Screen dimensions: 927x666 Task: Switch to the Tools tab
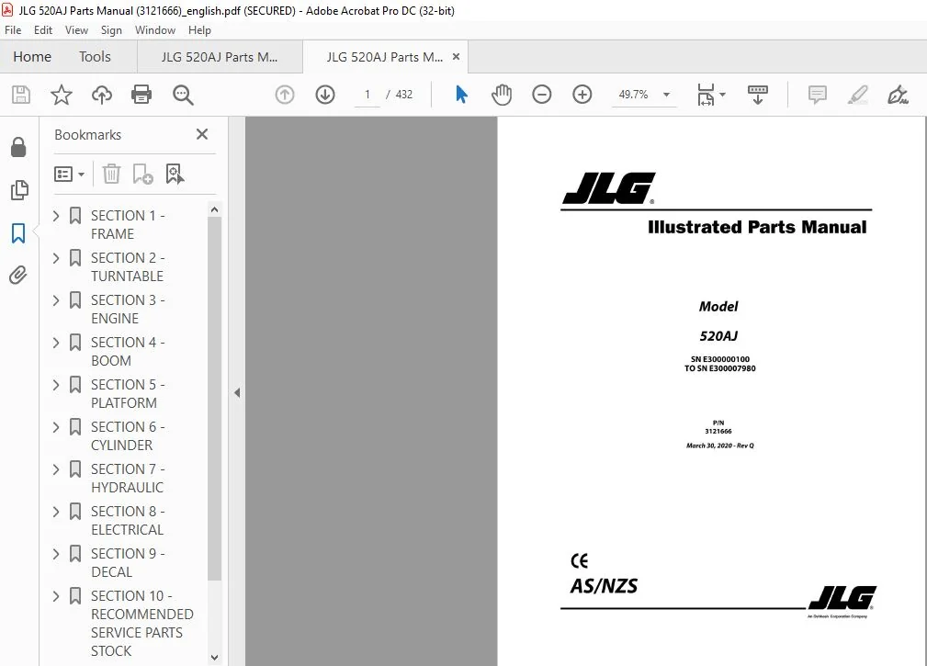[95, 57]
